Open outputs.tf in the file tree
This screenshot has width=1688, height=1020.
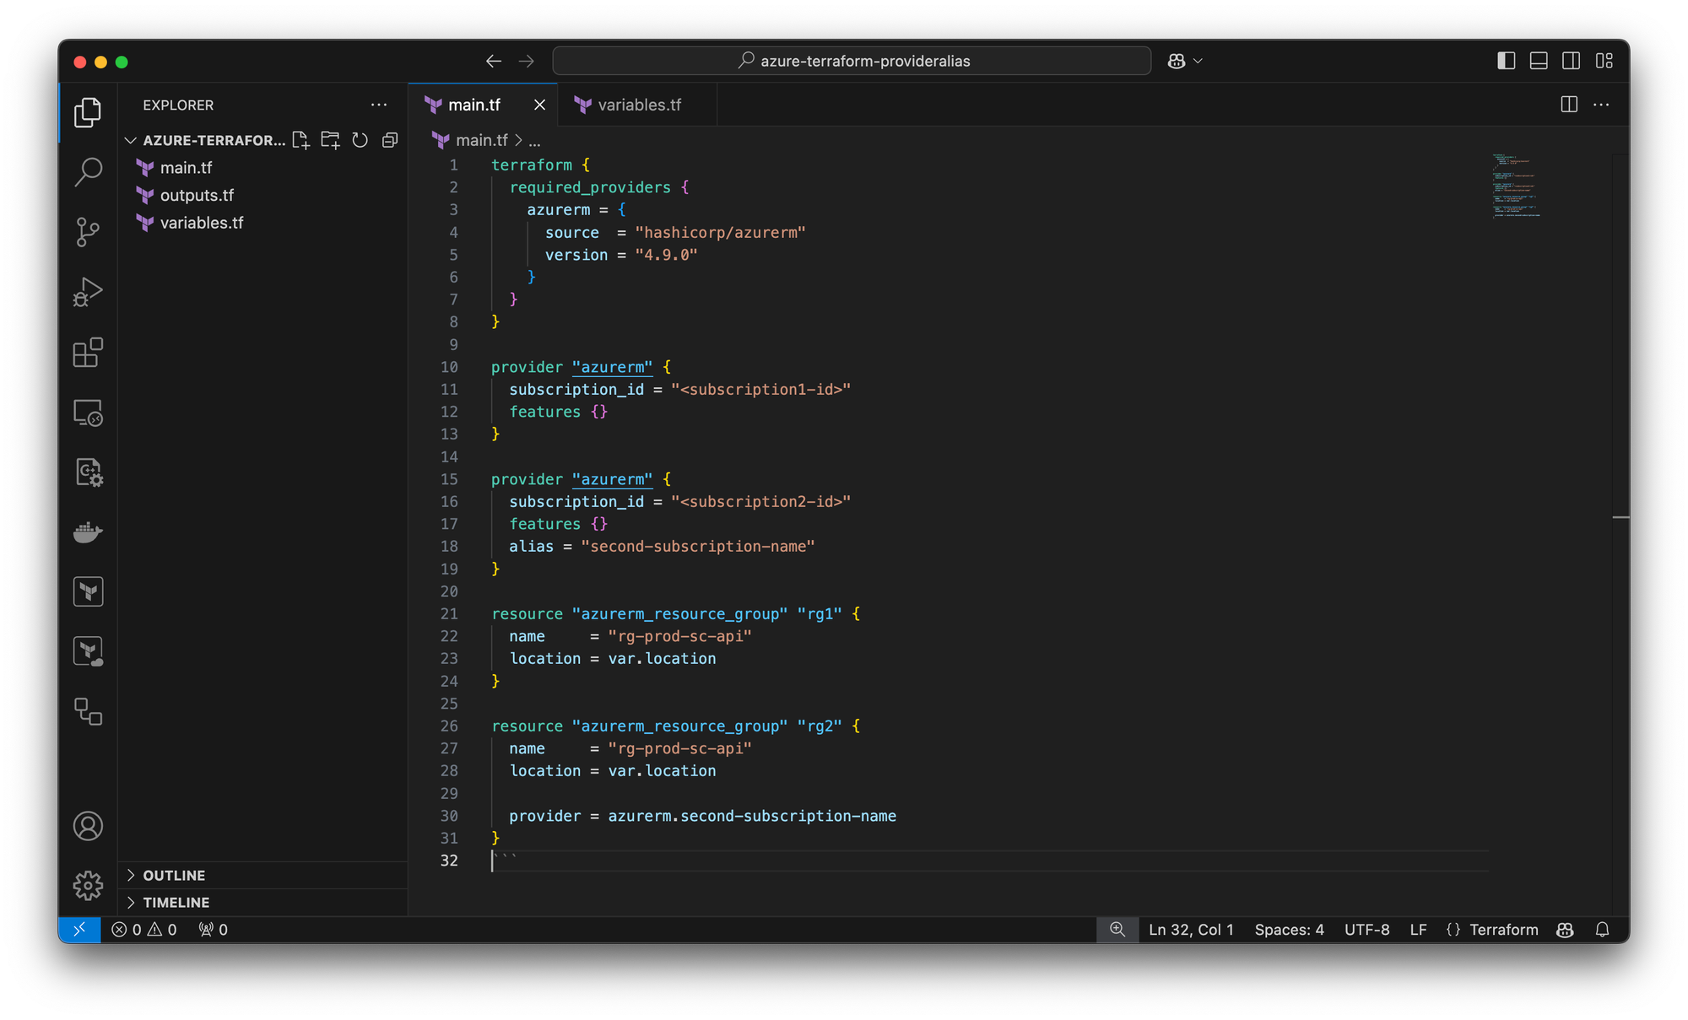263,195
